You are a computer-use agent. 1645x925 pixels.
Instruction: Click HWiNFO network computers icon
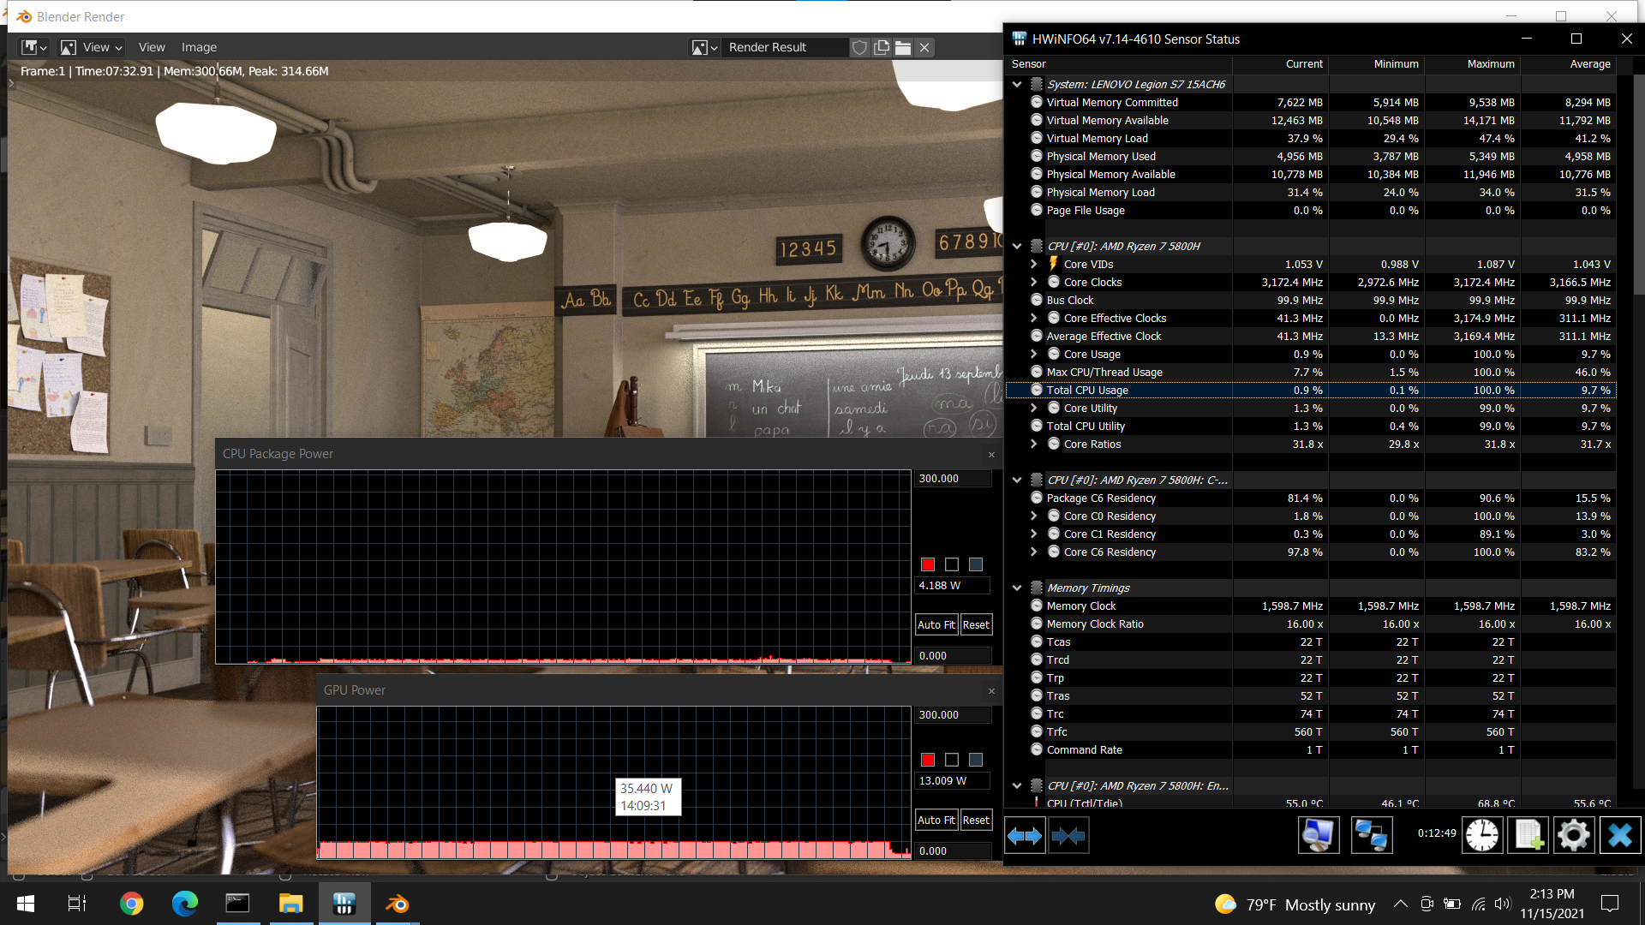click(x=1372, y=835)
